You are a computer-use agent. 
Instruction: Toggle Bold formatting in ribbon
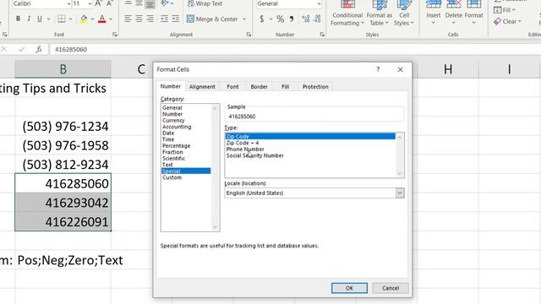coord(18,19)
